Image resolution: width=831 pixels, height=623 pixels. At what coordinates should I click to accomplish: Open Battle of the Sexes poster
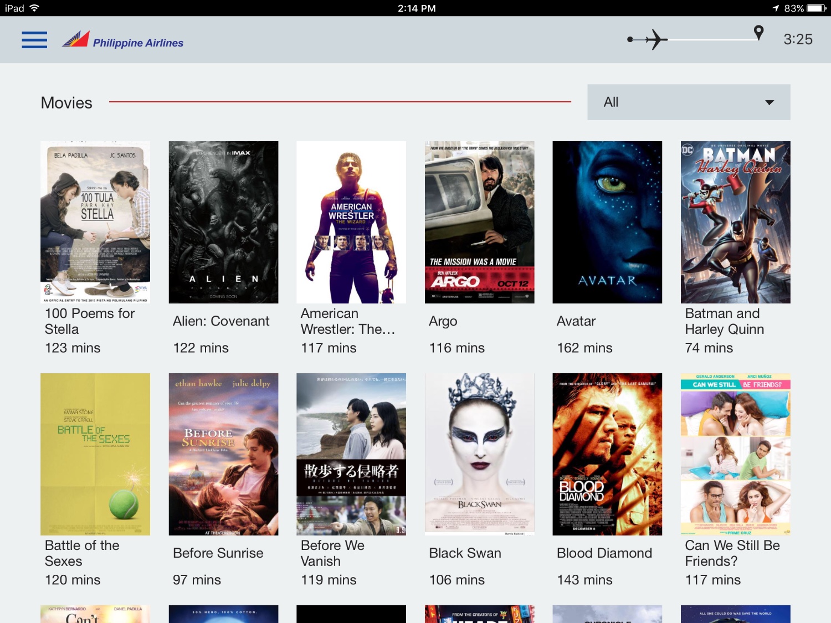tap(95, 454)
